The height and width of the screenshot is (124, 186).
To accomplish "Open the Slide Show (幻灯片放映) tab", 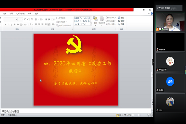I will pyautogui.click(x=21, y=14).
